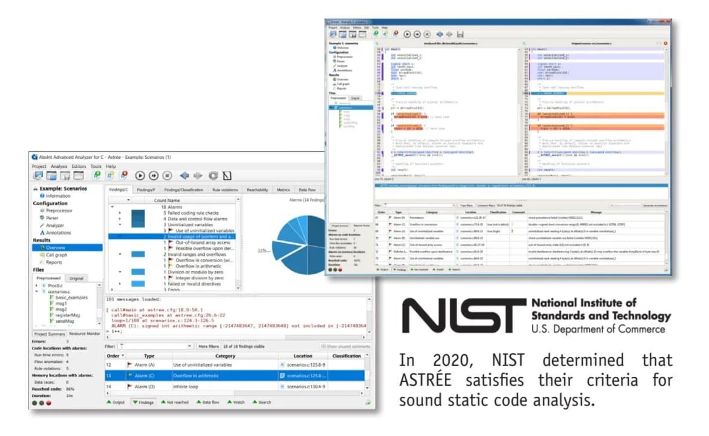Click the red project icon in front window toolbar

click(124, 176)
